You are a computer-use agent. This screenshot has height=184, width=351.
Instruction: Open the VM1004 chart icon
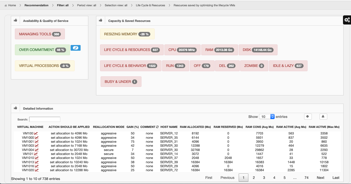[x=37, y=150]
